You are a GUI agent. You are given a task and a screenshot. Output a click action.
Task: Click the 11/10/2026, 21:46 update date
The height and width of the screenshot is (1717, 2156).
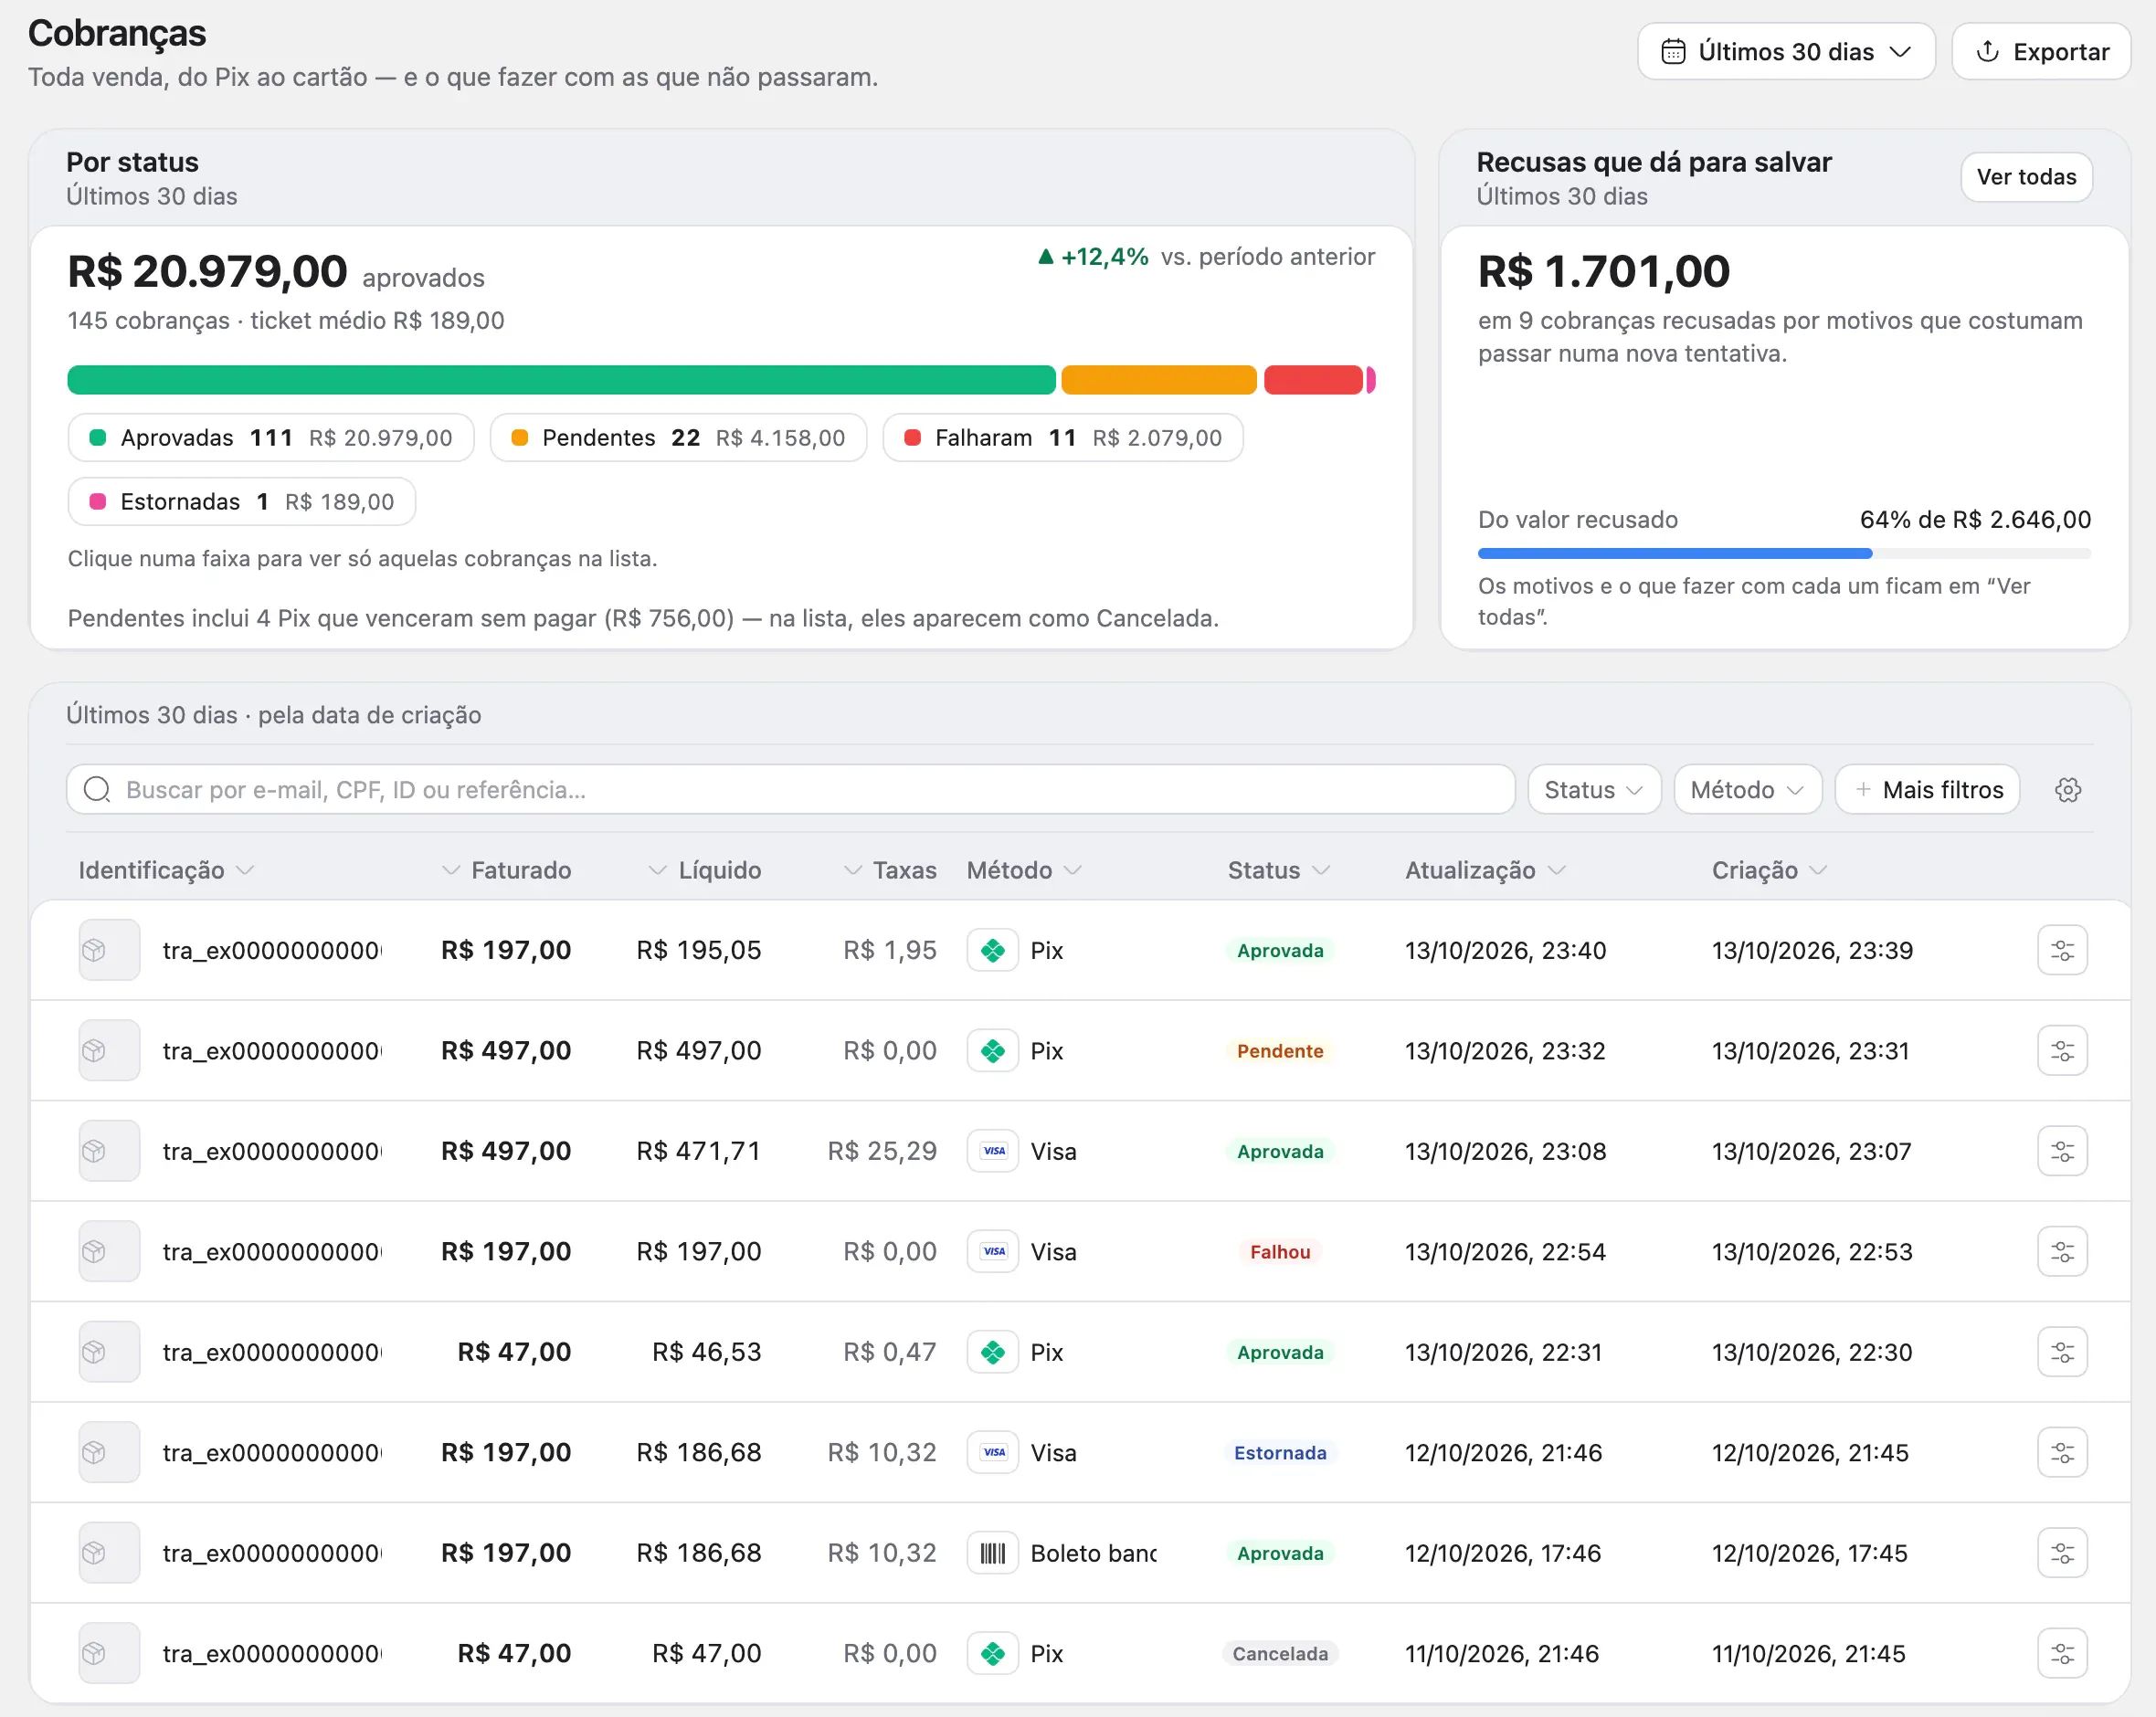[1501, 1653]
